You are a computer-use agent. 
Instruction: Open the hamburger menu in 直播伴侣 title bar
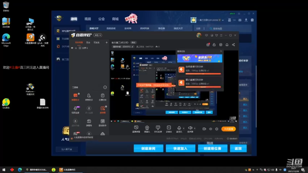221,35
